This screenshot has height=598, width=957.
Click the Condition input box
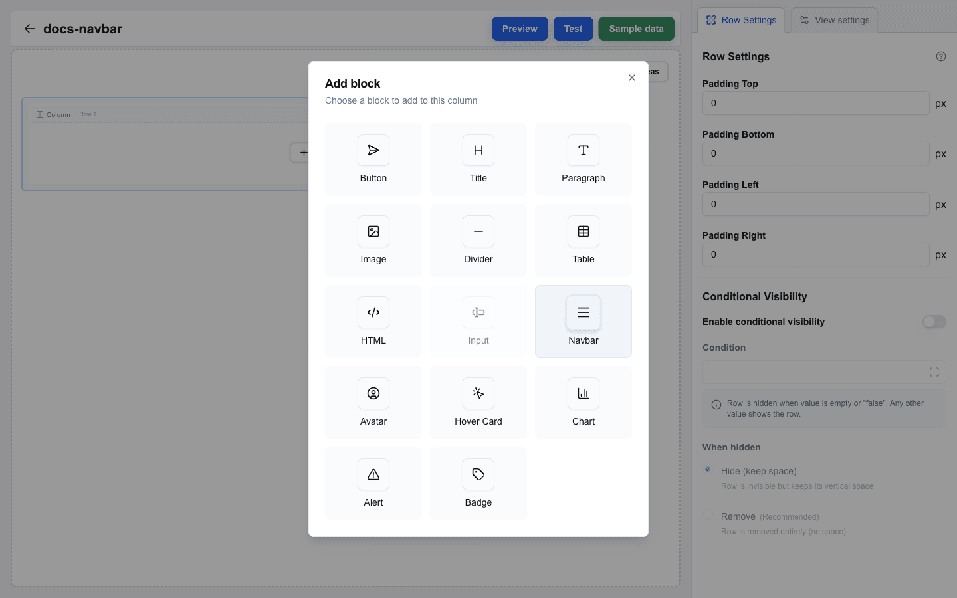pos(824,372)
